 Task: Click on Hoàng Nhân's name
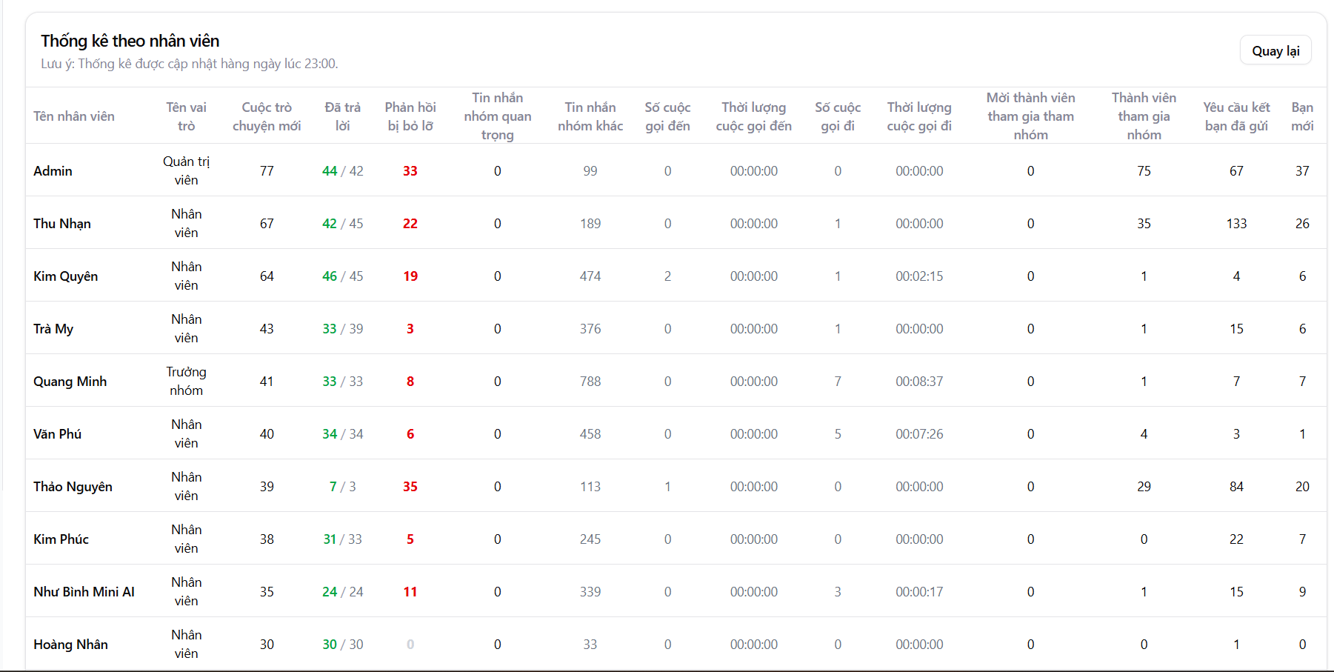(71, 645)
